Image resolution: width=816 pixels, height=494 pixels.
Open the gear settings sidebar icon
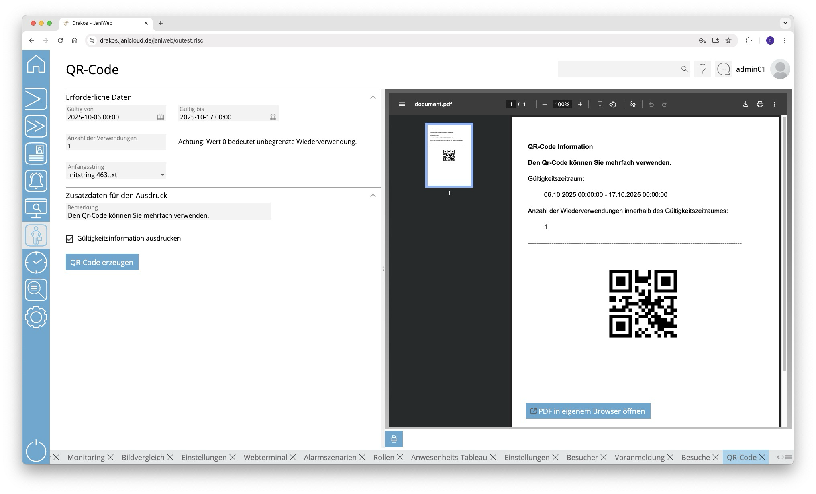pyautogui.click(x=36, y=317)
